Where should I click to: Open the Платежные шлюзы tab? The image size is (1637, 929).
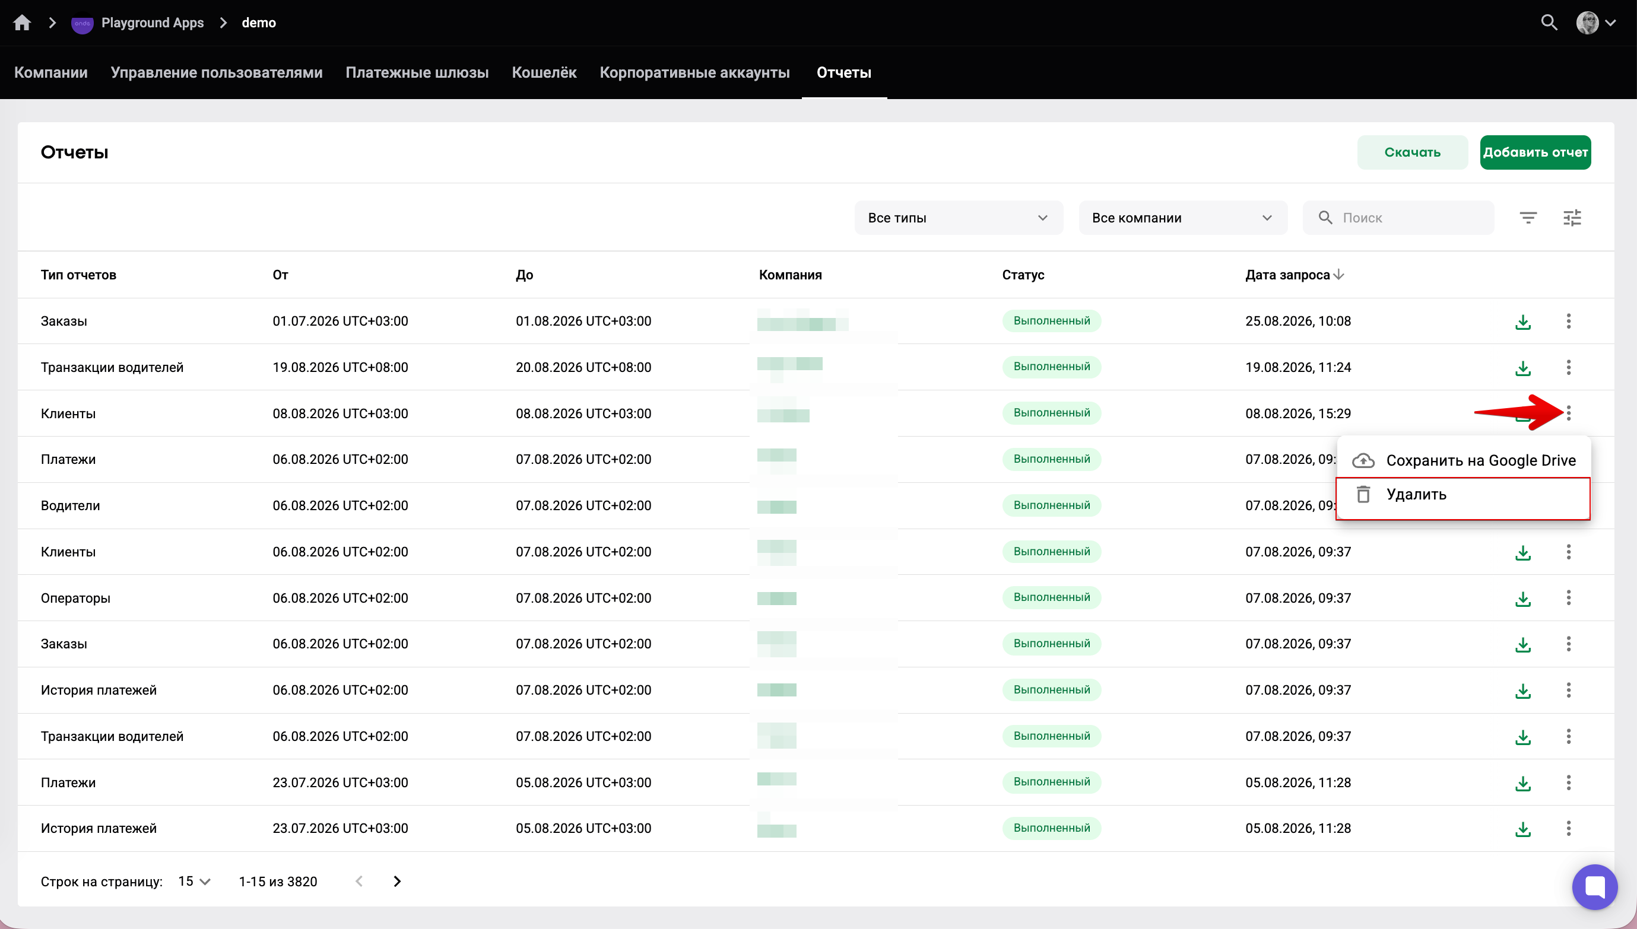pos(417,73)
